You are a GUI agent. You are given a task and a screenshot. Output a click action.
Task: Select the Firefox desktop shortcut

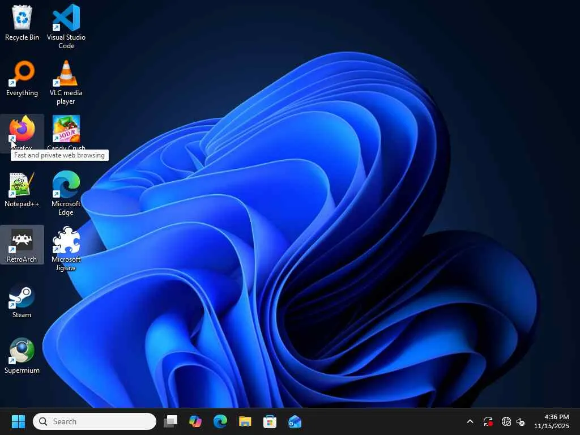(x=22, y=133)
